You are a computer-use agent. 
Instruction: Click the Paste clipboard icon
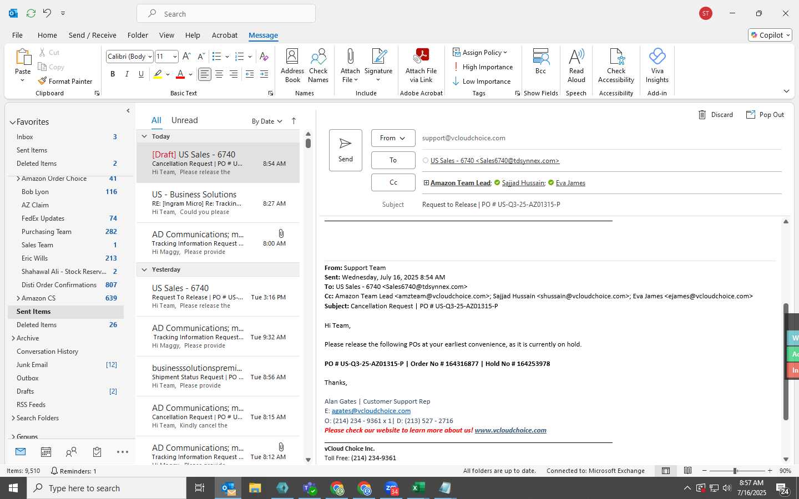point(23,57)
